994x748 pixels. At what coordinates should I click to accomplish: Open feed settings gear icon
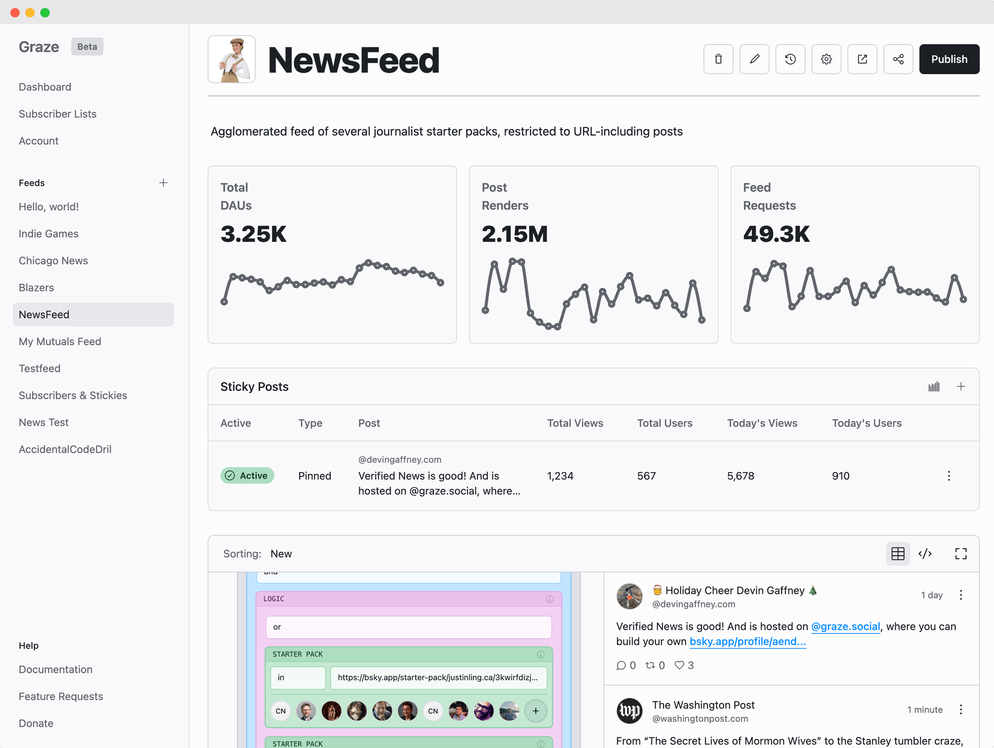pos(826,59)
